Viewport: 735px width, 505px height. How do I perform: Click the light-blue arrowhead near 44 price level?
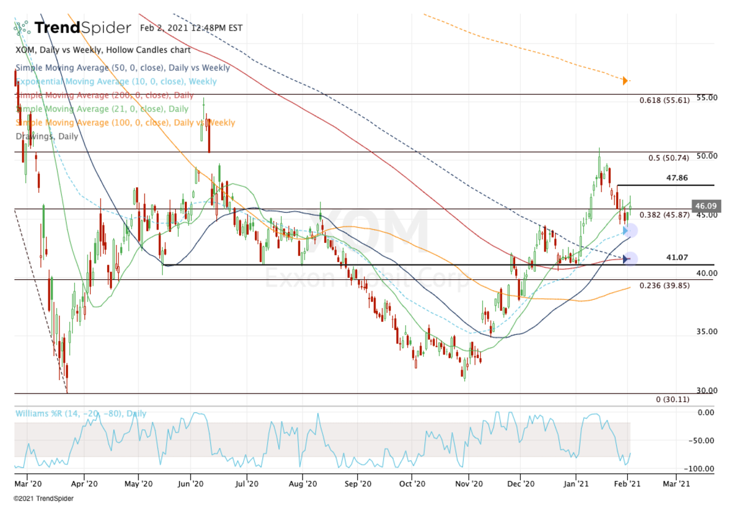point(626,231)
